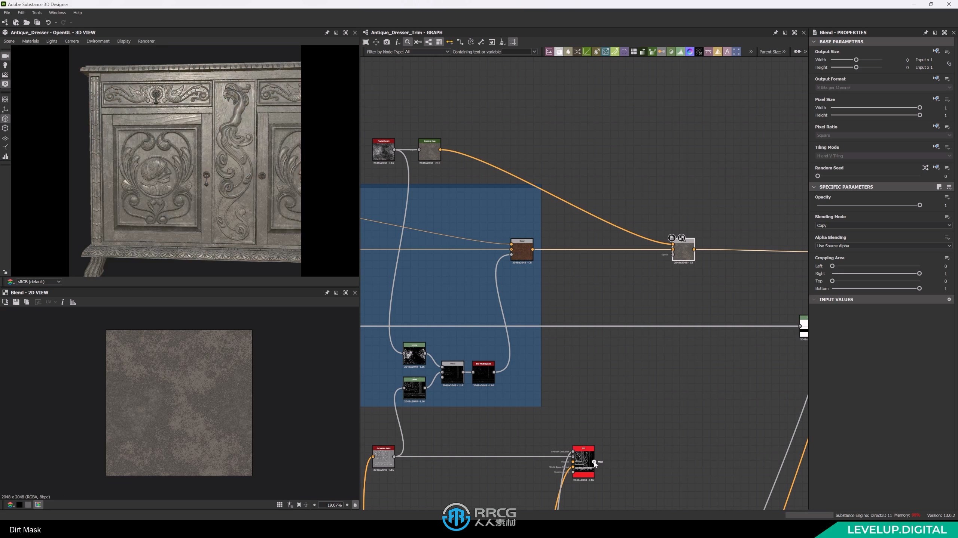Image resolution: width=958 pixels, height=538 pixels.
Task: Open Blending Mode parameter options menu icon
Action: click(x=947, y=217)
